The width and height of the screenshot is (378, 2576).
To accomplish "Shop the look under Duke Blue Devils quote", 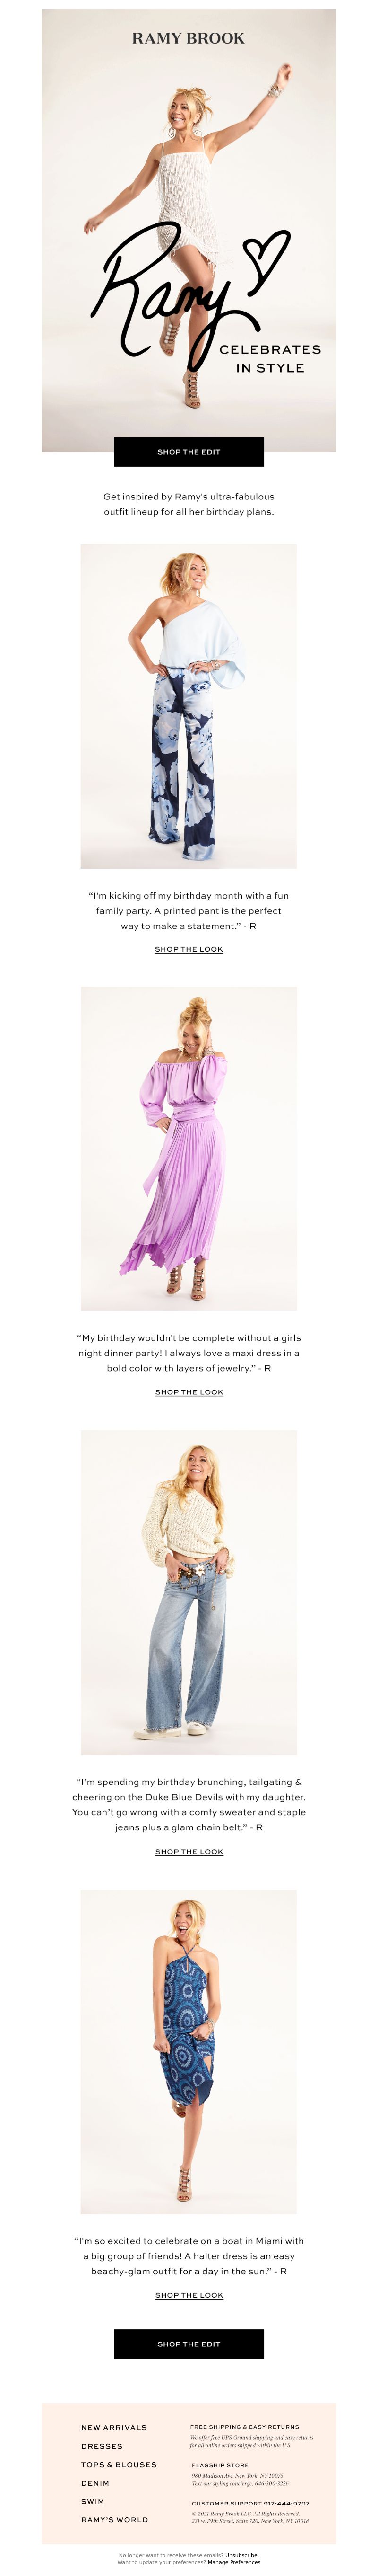I will tap(189, 1852).
